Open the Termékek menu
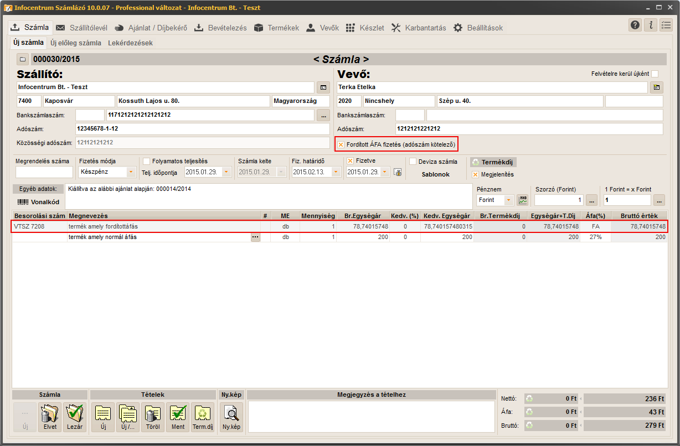Screen dimensions: 680x446 [x=276, y=28]
